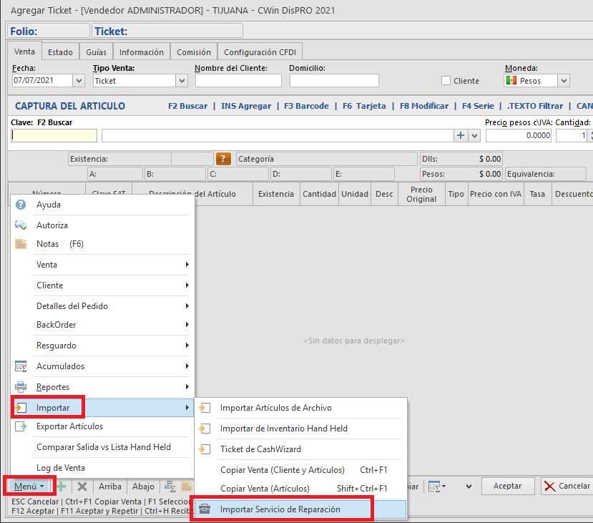Click the Ayuda help icon in menu
Image resolution: width=593 pixels, height=523 pixels.
[x=21, y=205]
